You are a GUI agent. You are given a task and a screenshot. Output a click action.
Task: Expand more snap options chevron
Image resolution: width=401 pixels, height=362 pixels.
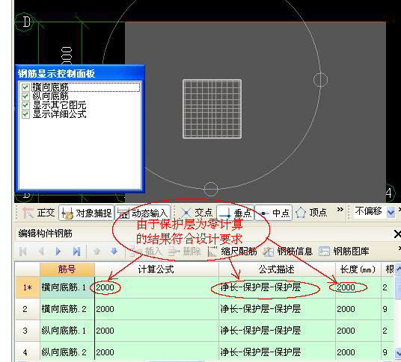click(340, 210)
